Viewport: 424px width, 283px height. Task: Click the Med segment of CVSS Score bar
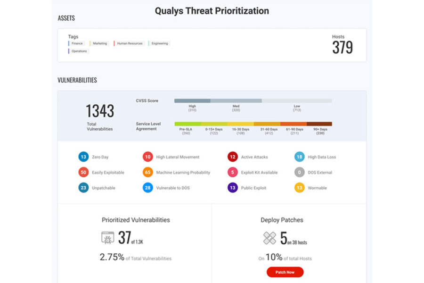236,101
